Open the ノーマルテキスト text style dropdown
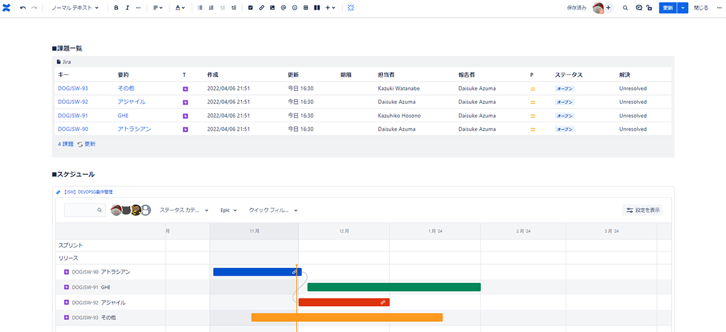726x332 pixels. (x=75, y=8)
